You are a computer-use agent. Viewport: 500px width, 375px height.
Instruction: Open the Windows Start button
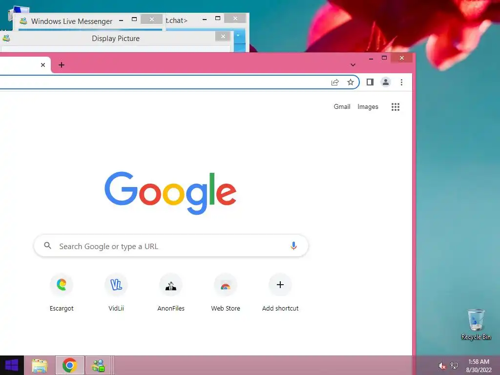point(12,365)
